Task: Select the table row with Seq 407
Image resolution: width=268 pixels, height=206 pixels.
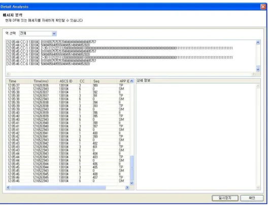Action: [x=68, y=178]
